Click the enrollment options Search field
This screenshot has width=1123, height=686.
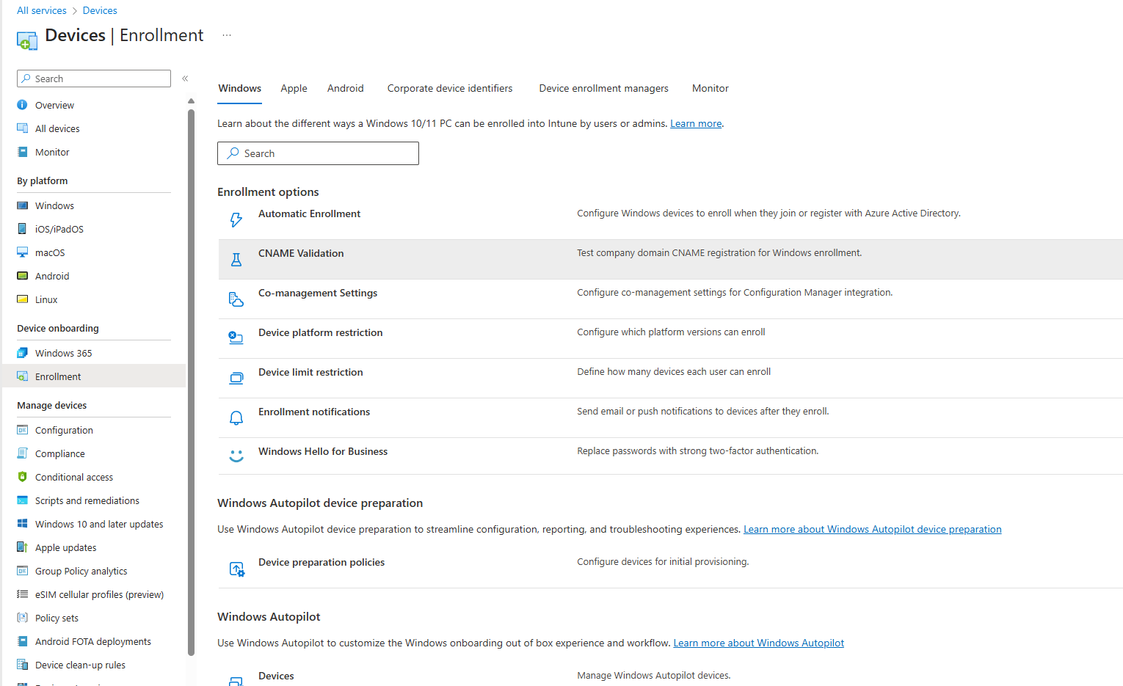[318, 153]
